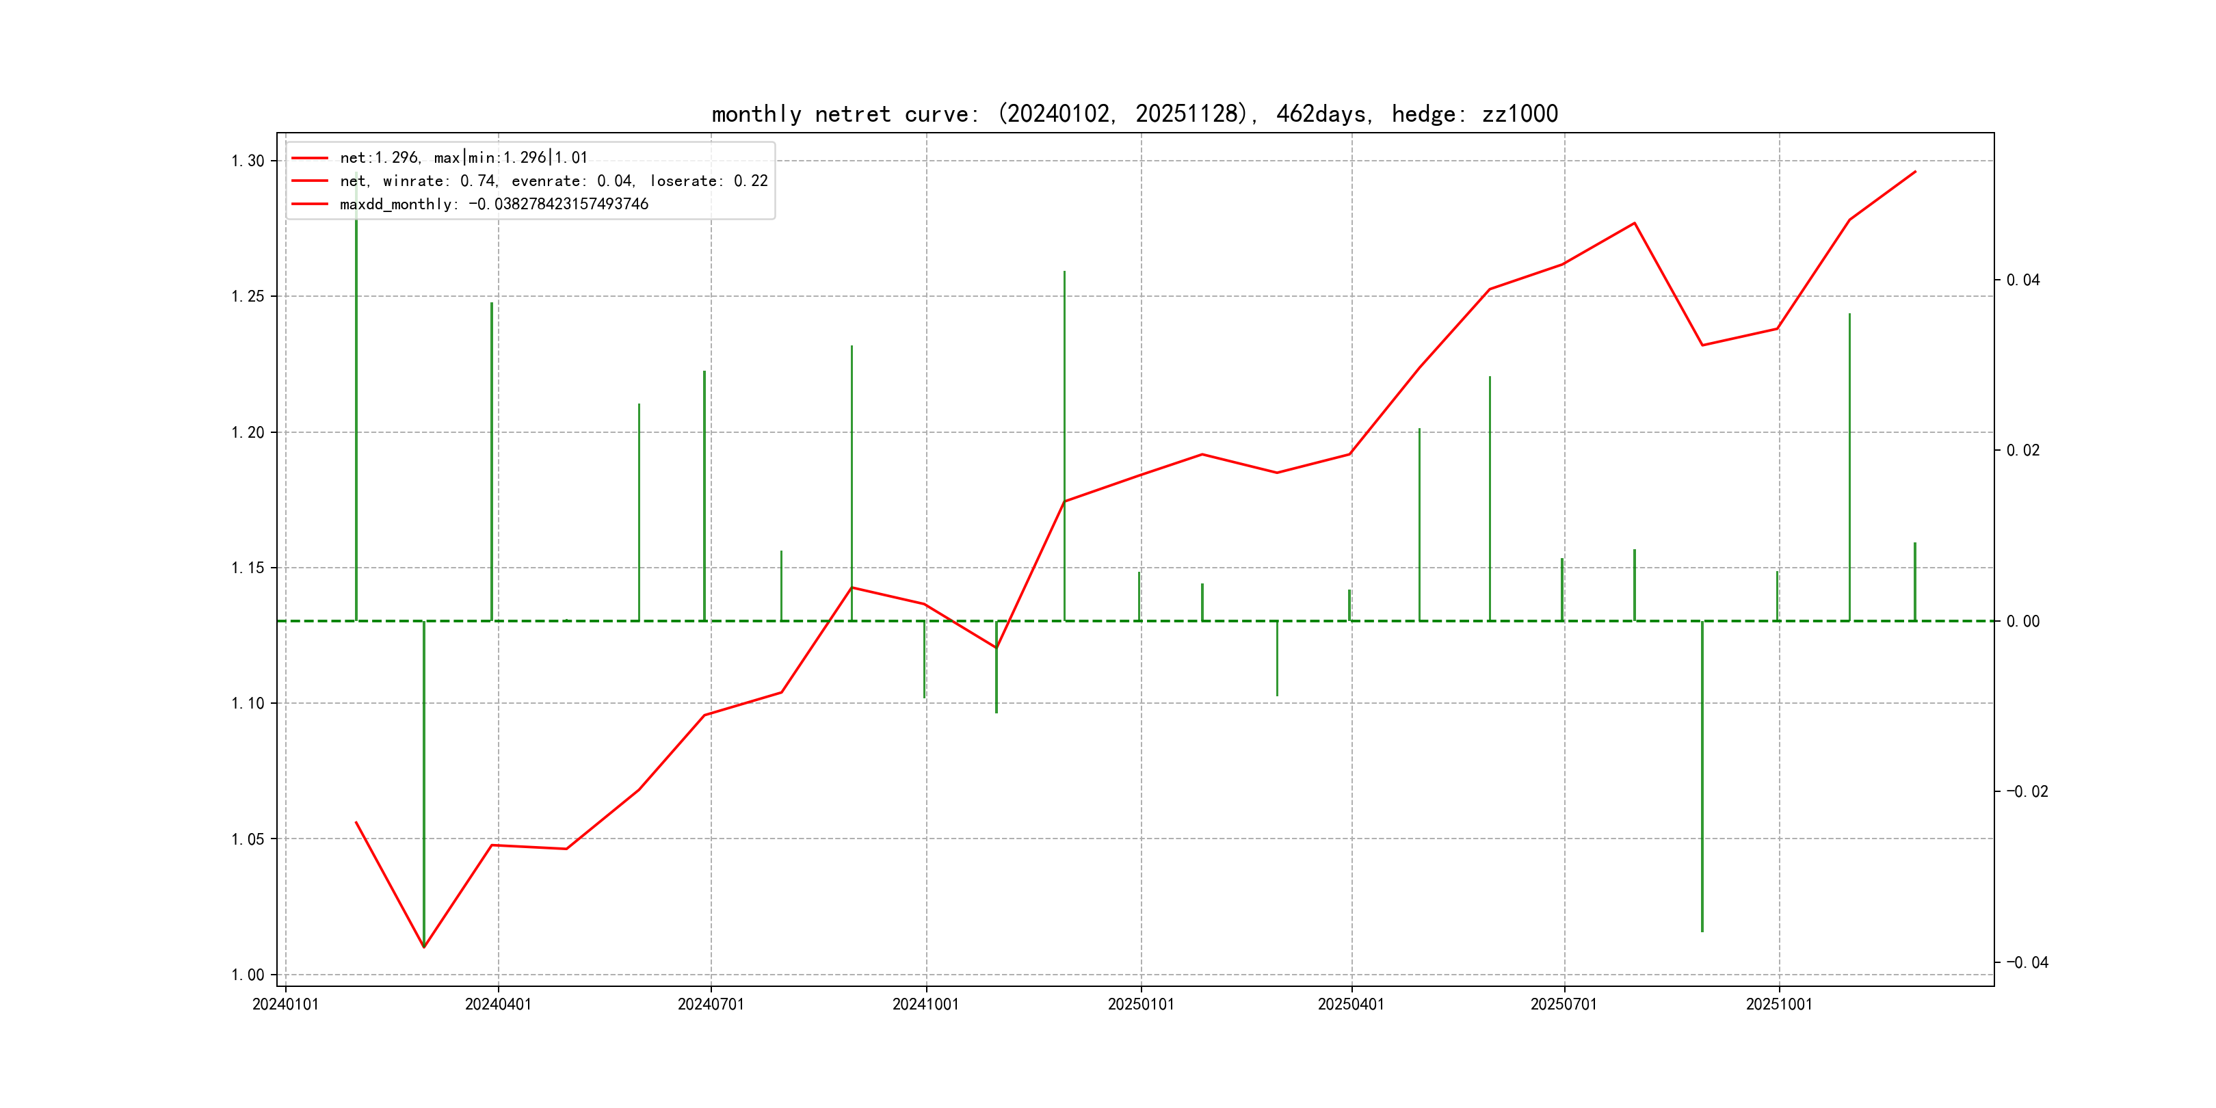Click the -0.04 right axis tick label
The image size is (2216, 1108).
tap(2027, 962)
